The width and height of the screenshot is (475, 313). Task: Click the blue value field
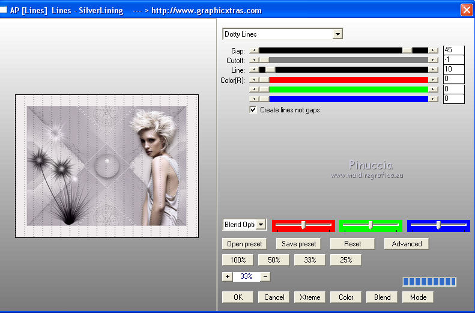point(453,99)
